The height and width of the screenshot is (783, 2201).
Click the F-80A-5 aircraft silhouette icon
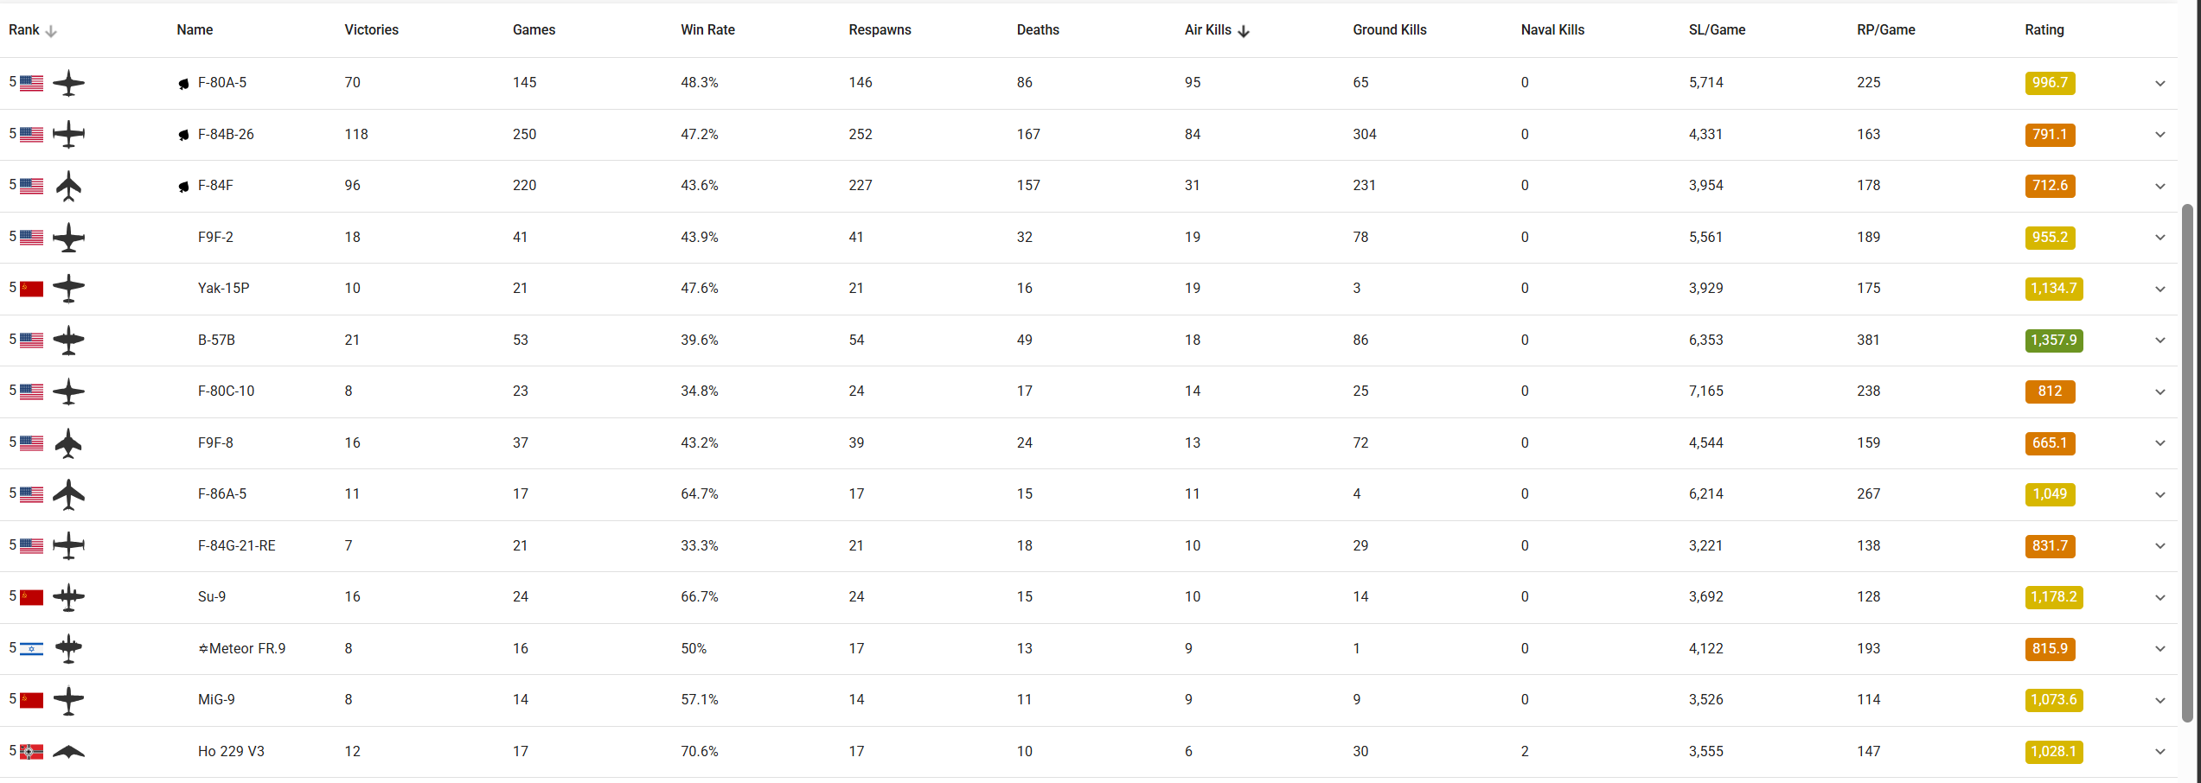pyautogui.click(x=68, y=84)
